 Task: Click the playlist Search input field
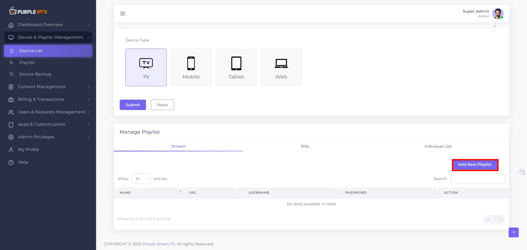pos(478,179)
